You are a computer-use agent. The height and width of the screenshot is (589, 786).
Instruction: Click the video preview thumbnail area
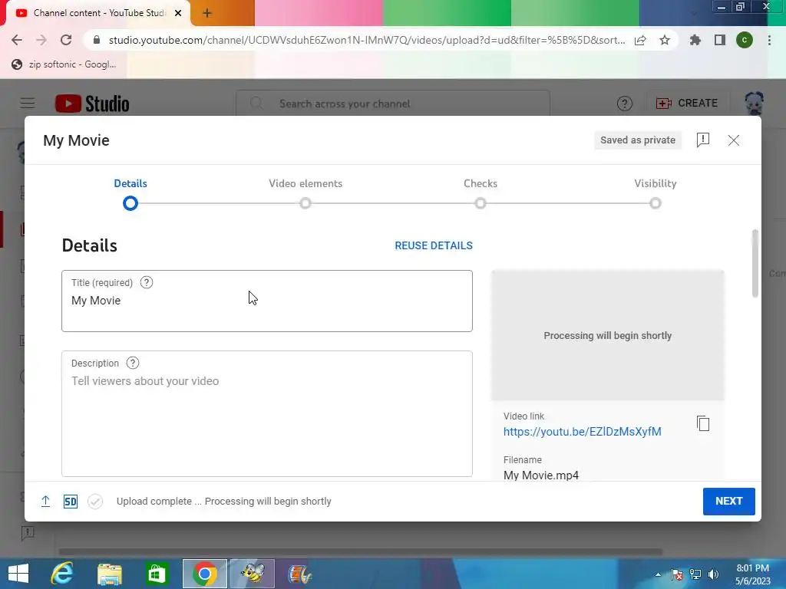pos(608,335)
